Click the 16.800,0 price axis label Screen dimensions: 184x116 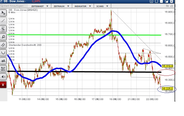pos(170,23)
